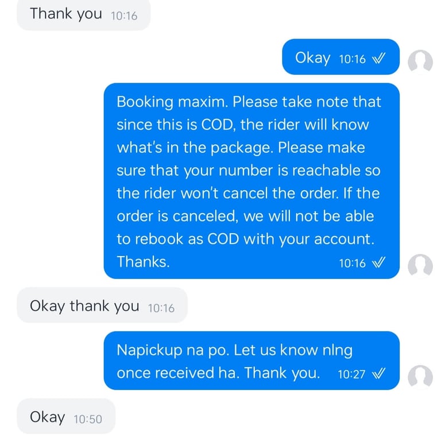
Task: Select the 'Okay thank you' received bubble
Action: [102, 305]
